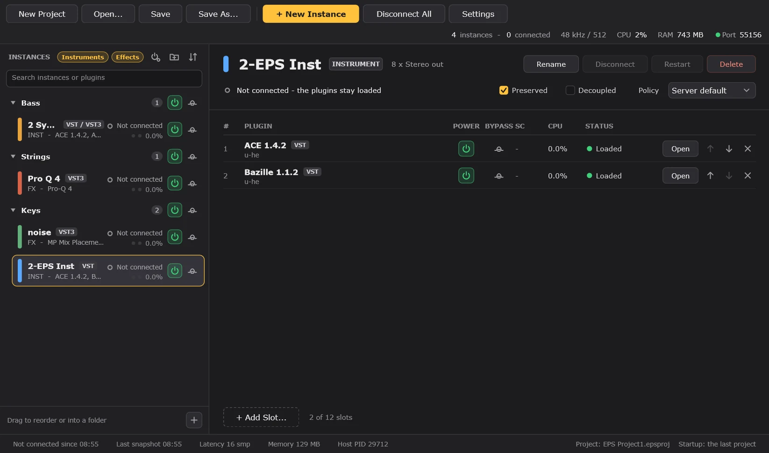Click the Save As... button

(218, 14)
